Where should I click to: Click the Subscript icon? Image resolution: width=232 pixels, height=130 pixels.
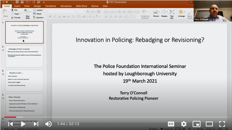click(x=73, y=16)
